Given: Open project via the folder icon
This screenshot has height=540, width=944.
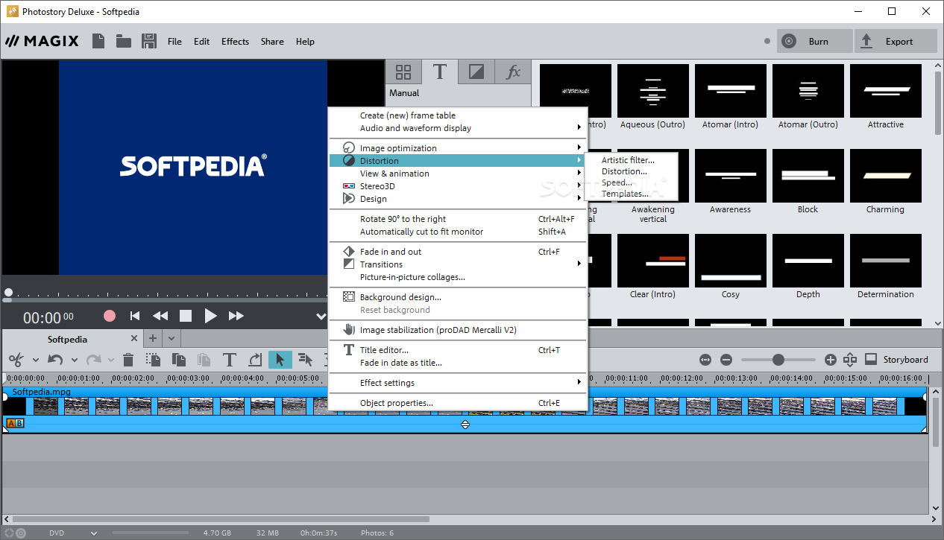Looking at the screenshot, I should click(x=124, y=41).
